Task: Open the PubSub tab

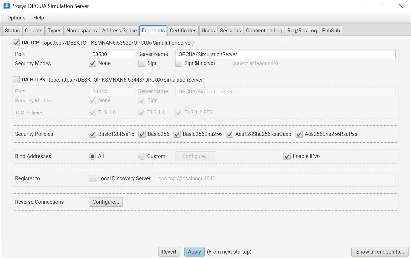Action: point(331,30)
